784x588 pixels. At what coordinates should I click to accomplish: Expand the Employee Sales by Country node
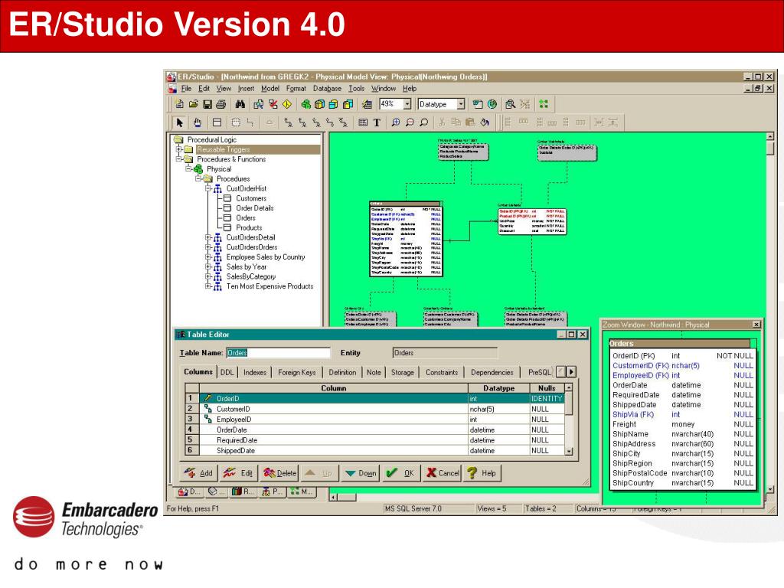(x=208, y=257)
